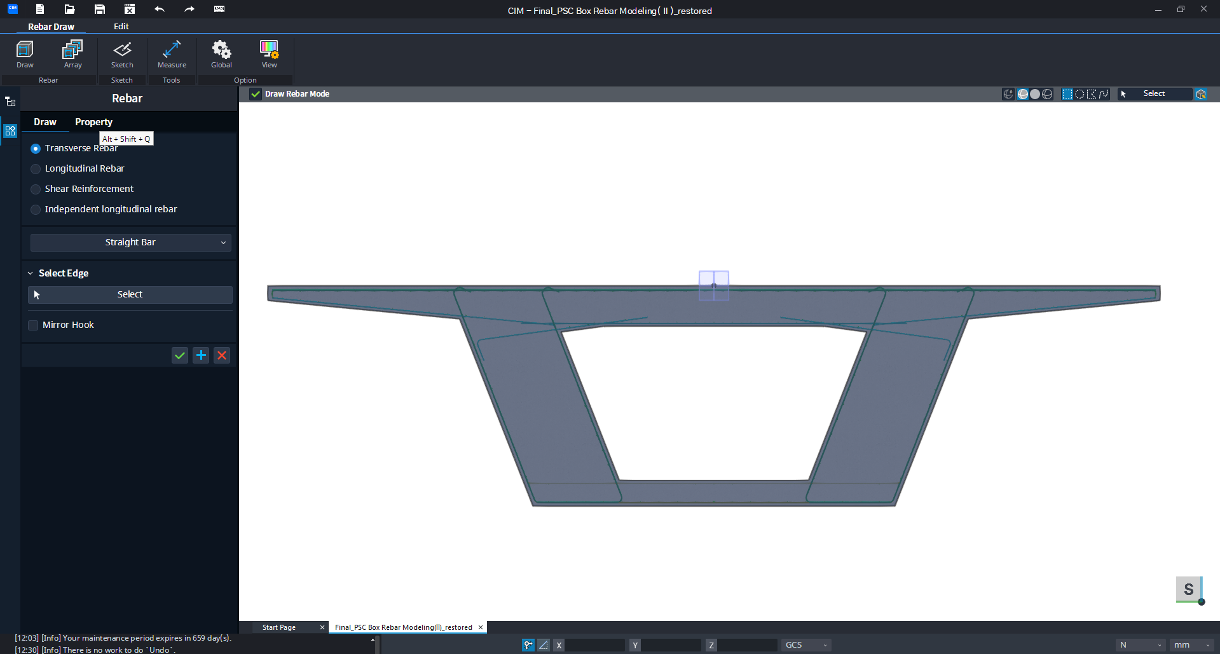1220x654 pixels.
Task: Click the blue plus add icon
Action: pos(201,355)
